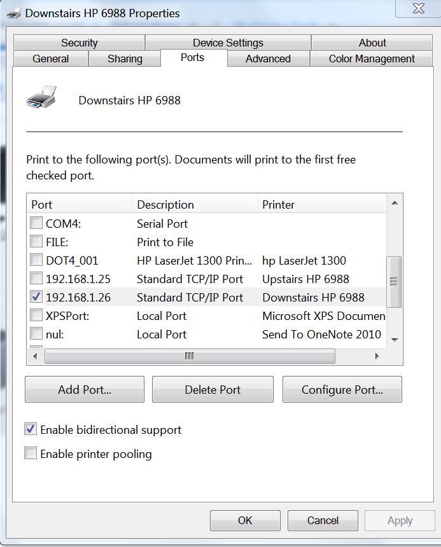The image size is (441, 547).
Task: Tick the DOT4_001 port checkbox
Action: [x=36, y=260]
